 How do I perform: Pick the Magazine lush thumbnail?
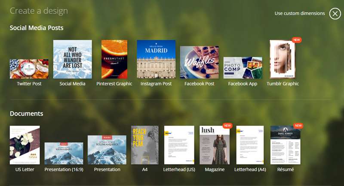215,145
